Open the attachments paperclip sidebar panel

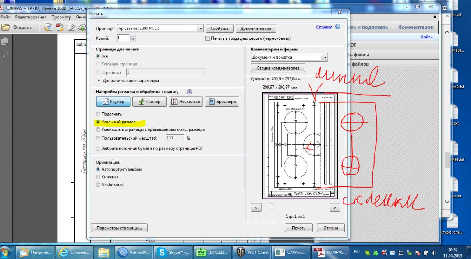click(5, 56)
